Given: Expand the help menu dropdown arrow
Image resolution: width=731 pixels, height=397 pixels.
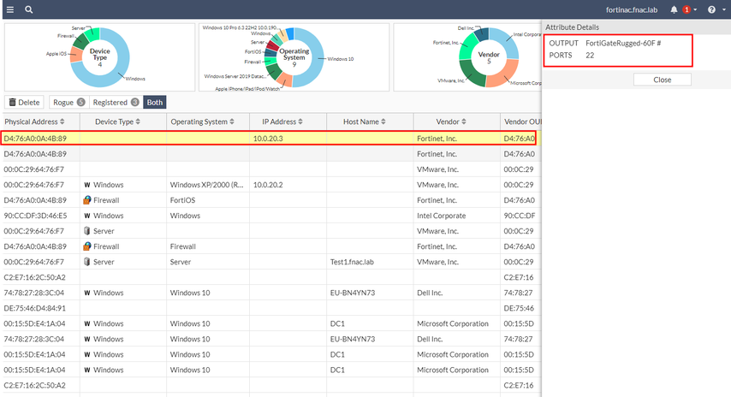Looking at the screenshot, I should [723, 9].
